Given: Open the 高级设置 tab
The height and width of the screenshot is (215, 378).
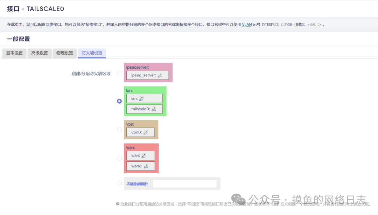Looking at the screenshot, I should coord(40,53).
